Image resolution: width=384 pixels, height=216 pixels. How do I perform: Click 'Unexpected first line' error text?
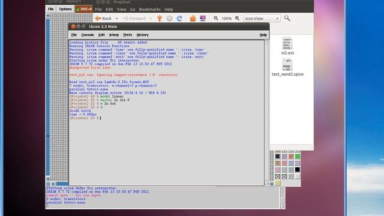[89, 68]
